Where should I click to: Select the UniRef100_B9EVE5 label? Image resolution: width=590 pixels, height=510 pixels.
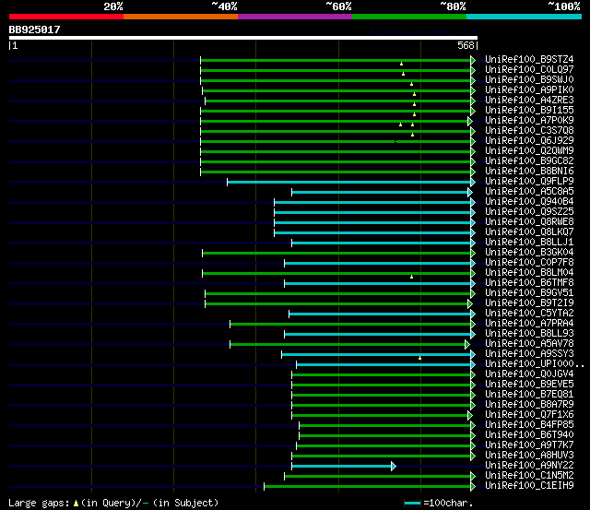pyautogui.click(x=529, y=385)
